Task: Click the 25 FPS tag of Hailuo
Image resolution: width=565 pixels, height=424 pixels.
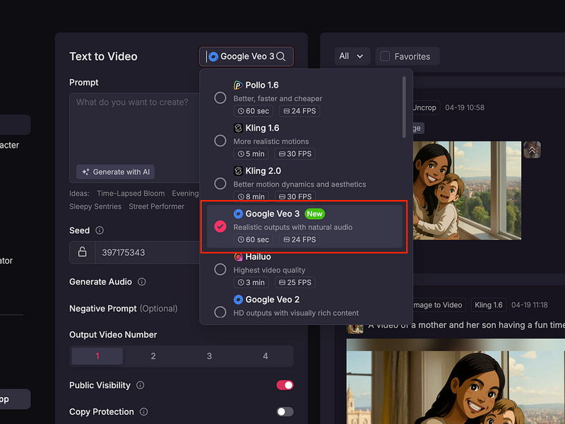Action: pos(295,282)
